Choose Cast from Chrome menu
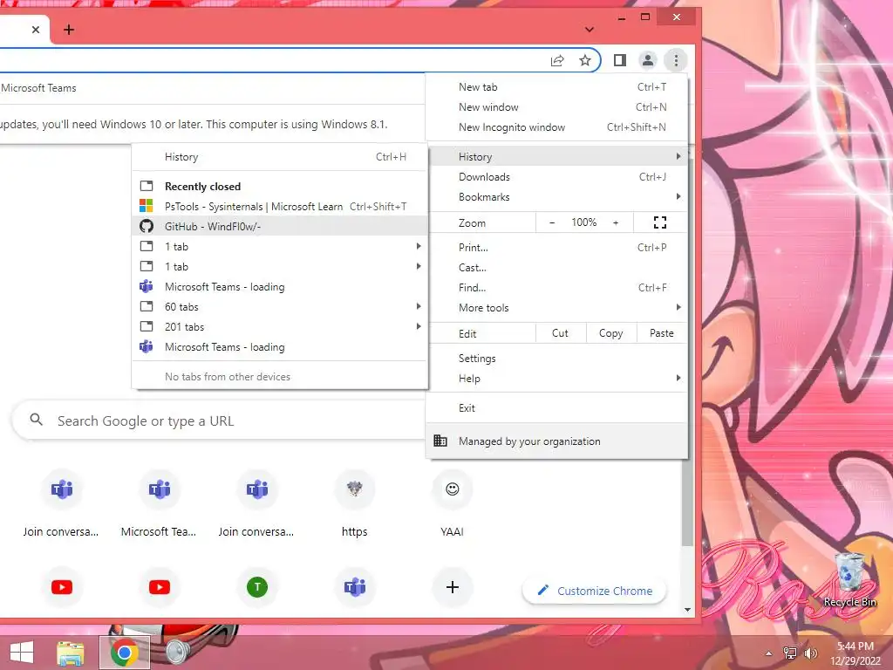Image resolution: width=893 pixels, height=670 pixels. point(556,267)
